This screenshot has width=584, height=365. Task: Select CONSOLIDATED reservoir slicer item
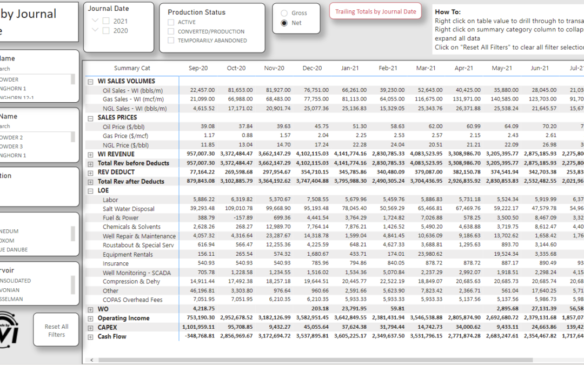[15, 281]
